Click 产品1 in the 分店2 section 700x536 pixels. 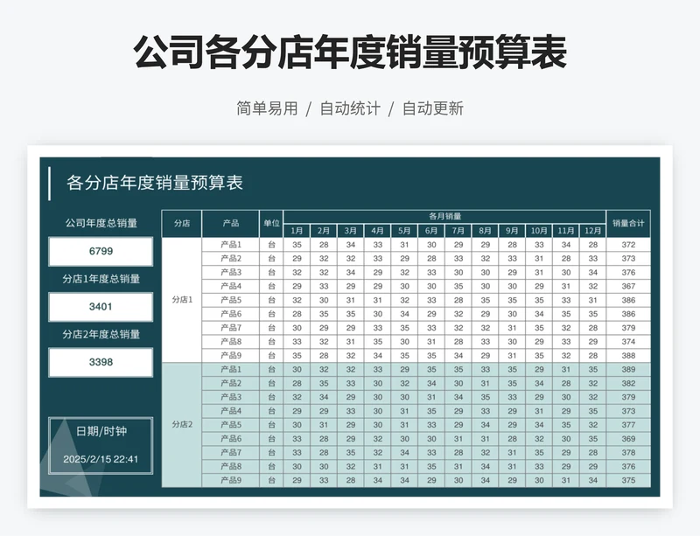231,370
